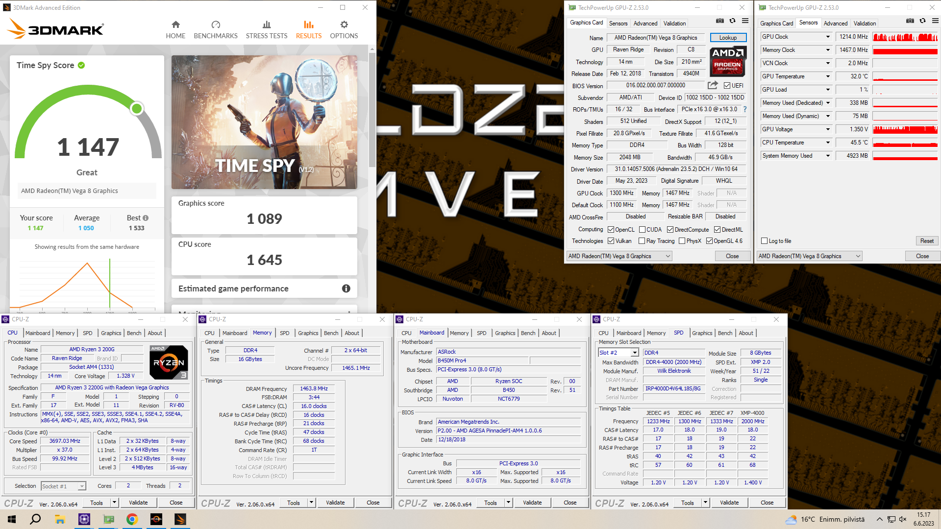Switch to RESULTS tab in 3DMark
Image resolution: width=941 pixels, height=529 pixels.
click(x=309, y=29)
